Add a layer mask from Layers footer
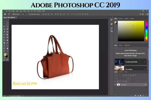This screenshot has width=151, height=100. (135, 95)
